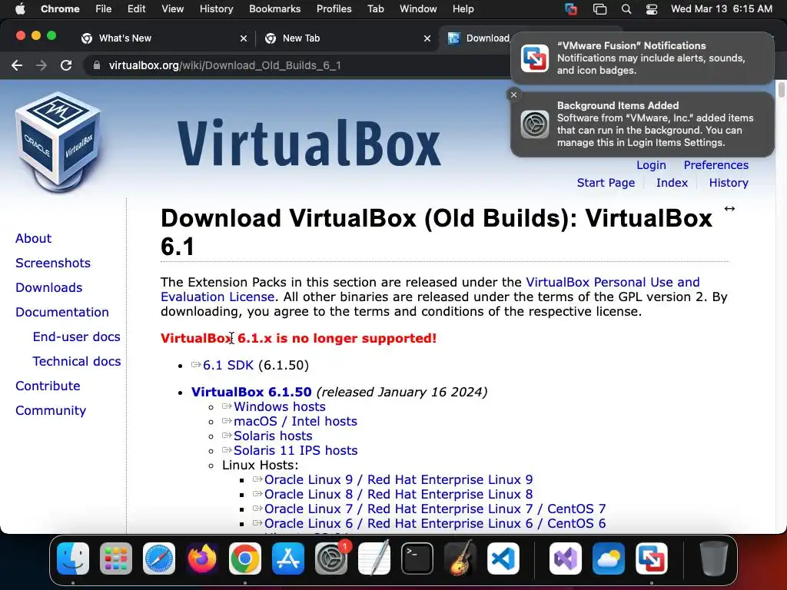Click the VirtualBox cube logo
Viewport: 787px width, 590px height.
point(58,142)
